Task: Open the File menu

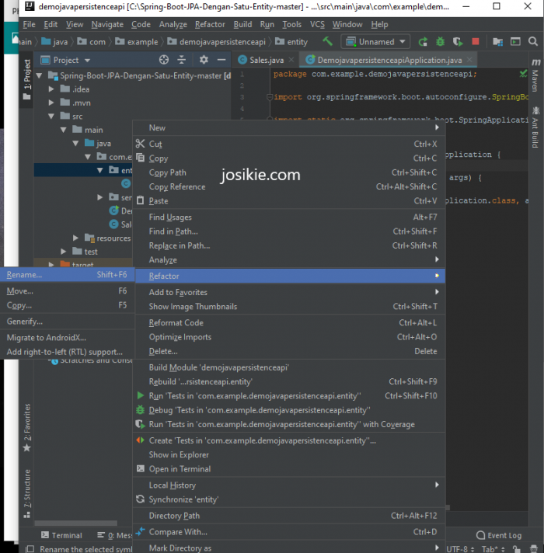Action: coord(29,24)
